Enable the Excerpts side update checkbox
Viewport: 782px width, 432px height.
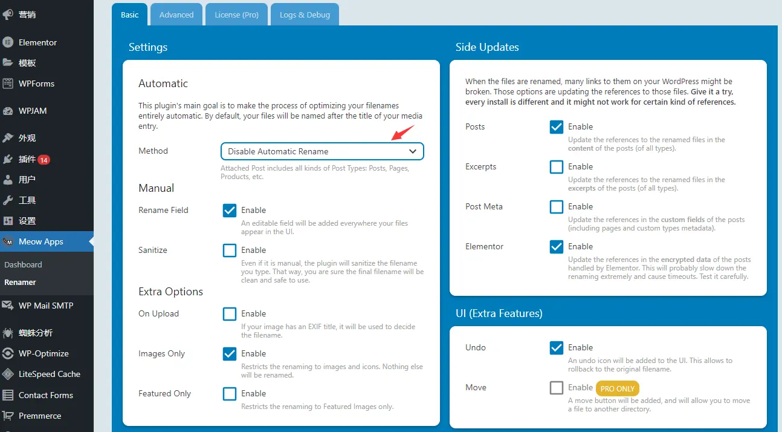pyautogui.click(x=557, y=167)
